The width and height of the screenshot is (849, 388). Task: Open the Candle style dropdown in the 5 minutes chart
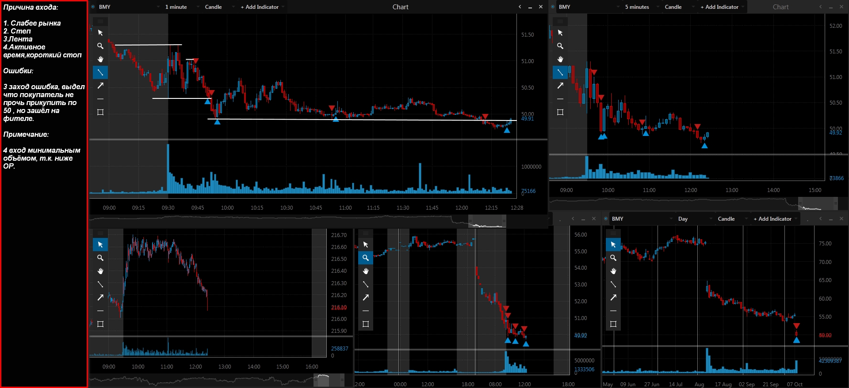679,7
